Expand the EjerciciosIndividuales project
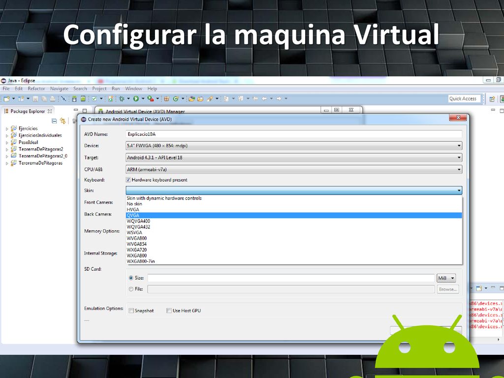Viewport: 504px width, 378px height. (7, 136)
